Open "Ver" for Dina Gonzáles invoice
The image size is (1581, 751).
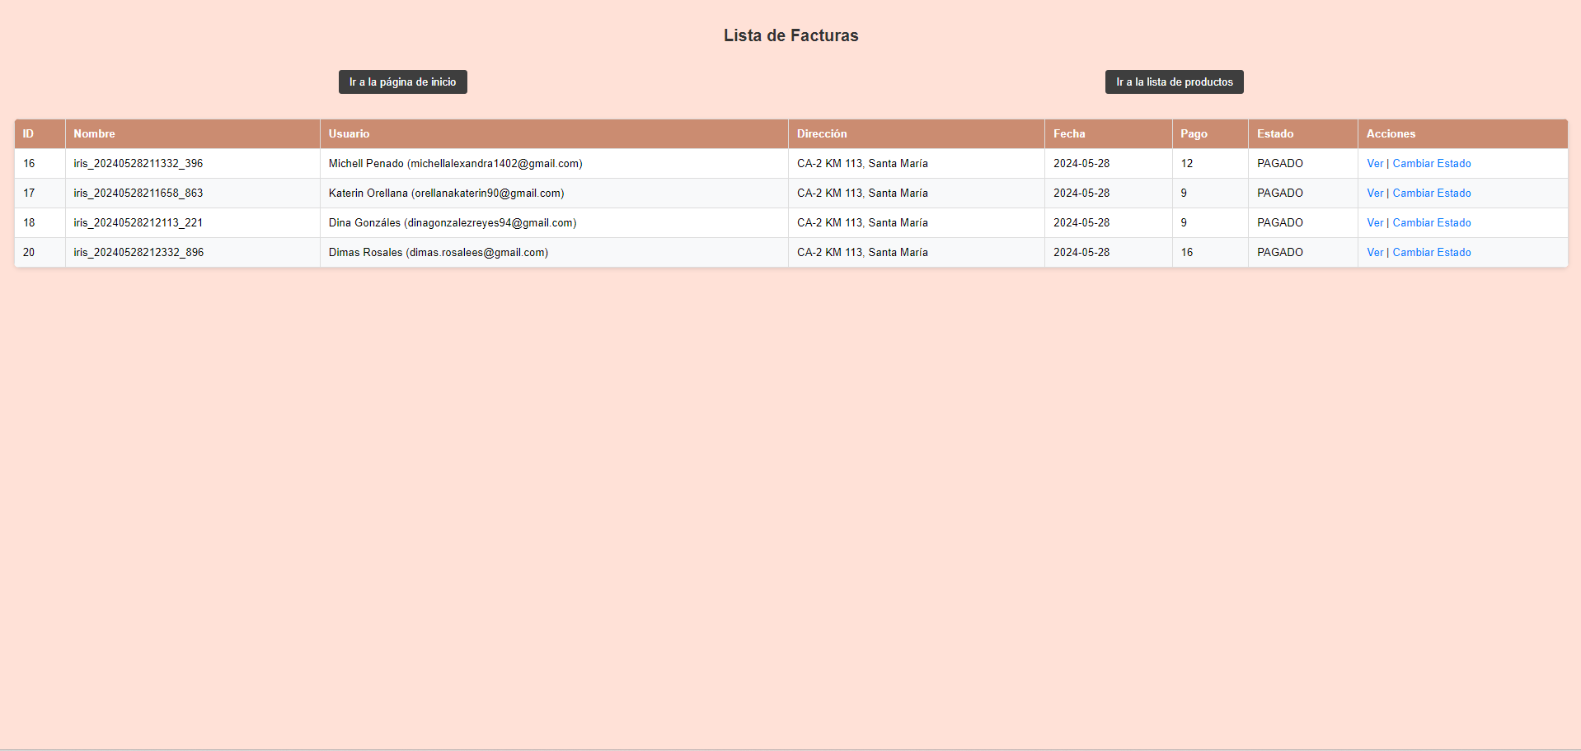pos(1374,222)
